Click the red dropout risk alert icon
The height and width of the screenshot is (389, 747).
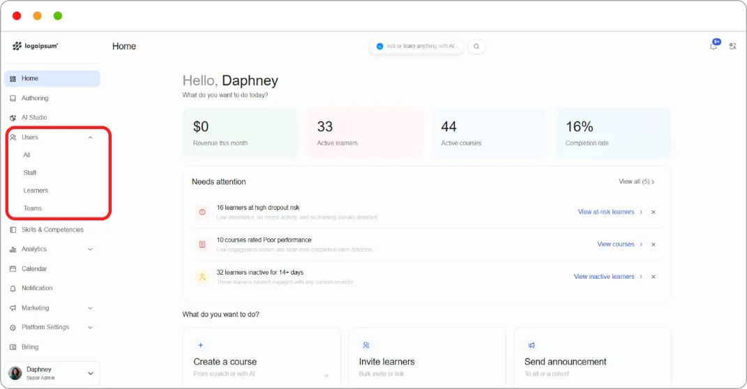click(202, 212)
